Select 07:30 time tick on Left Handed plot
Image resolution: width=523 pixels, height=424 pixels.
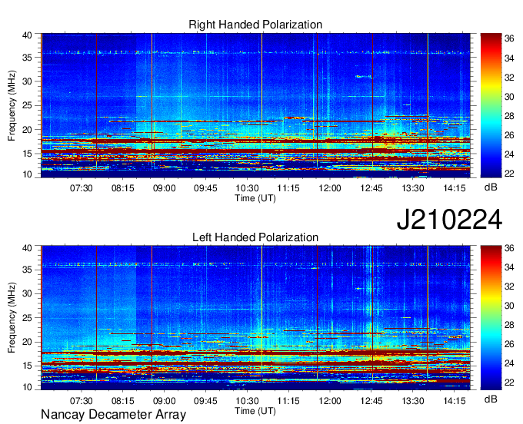81,401
